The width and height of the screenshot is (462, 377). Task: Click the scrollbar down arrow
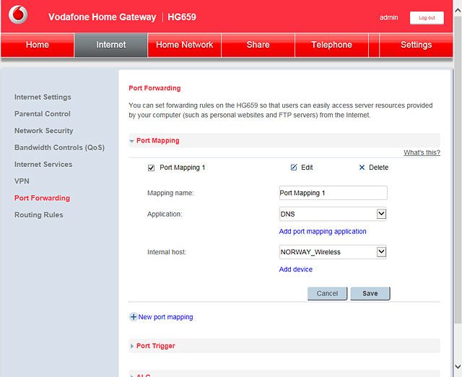coord(458,367)
